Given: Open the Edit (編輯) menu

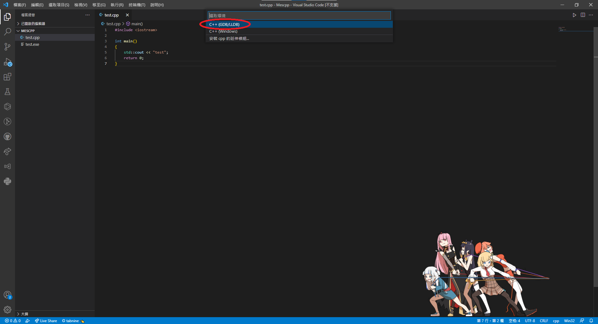Looking at the screenshot, I should (x=37, y=5).
